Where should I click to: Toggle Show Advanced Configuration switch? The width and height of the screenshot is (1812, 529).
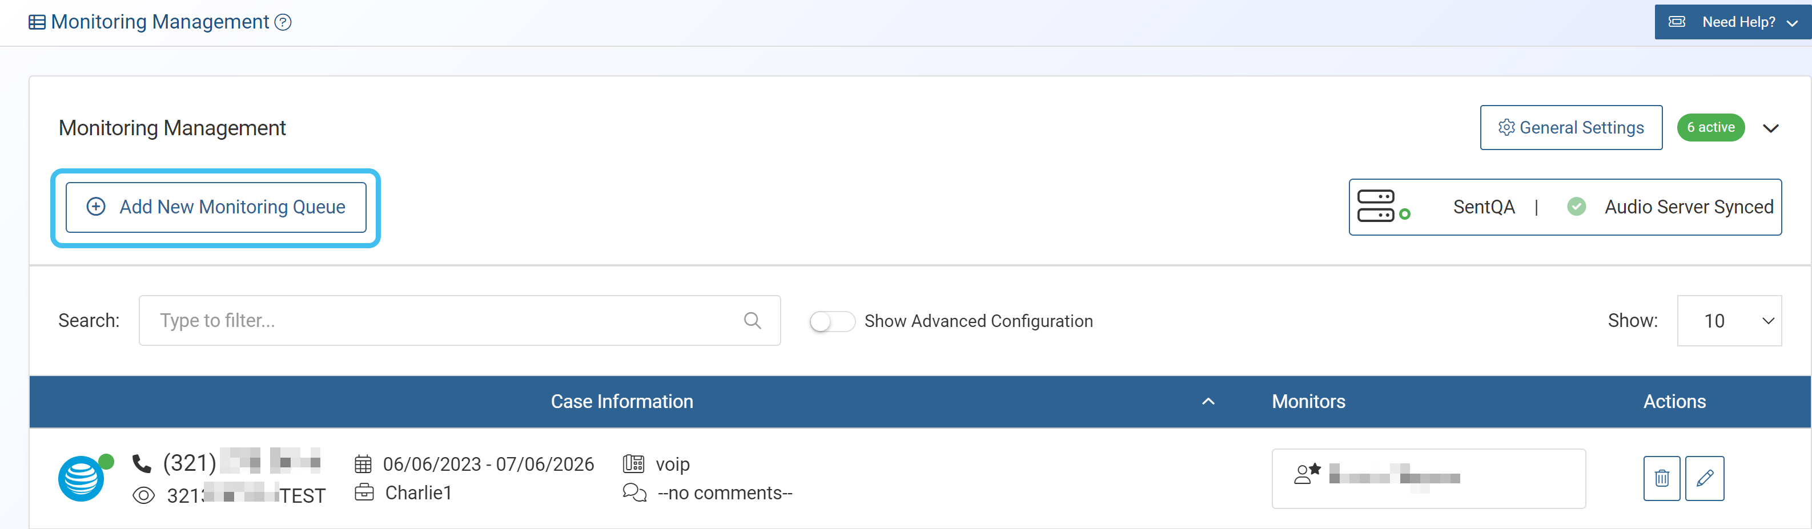coord(831,321)
